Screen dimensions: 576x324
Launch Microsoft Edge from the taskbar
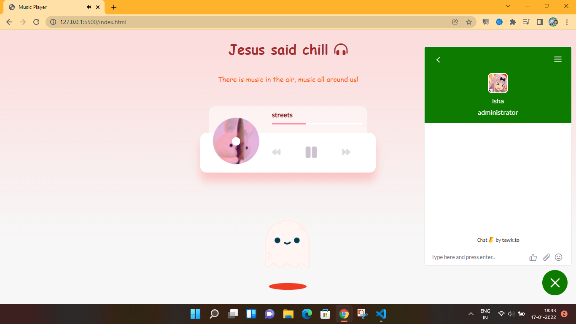point(307,314)
